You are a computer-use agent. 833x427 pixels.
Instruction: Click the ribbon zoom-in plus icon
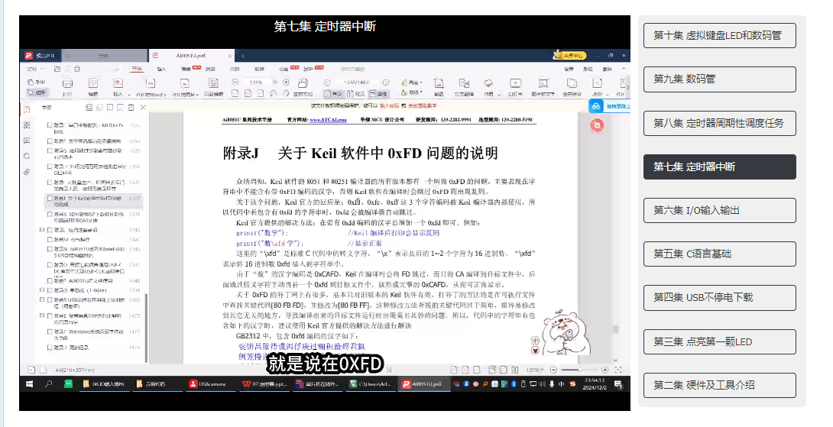point(286,82)
